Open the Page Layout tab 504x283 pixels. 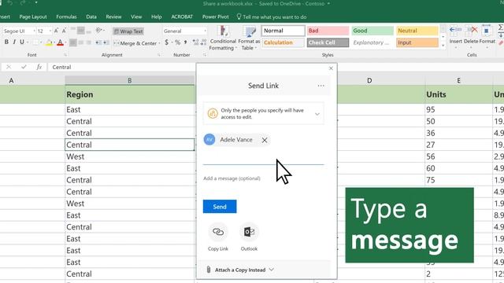pyautogui.click(x=33, y=17)
